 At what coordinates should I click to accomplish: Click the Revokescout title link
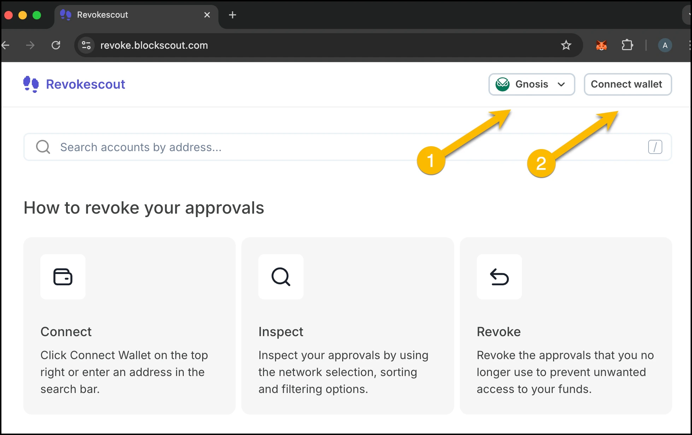(x=86, y=84)
